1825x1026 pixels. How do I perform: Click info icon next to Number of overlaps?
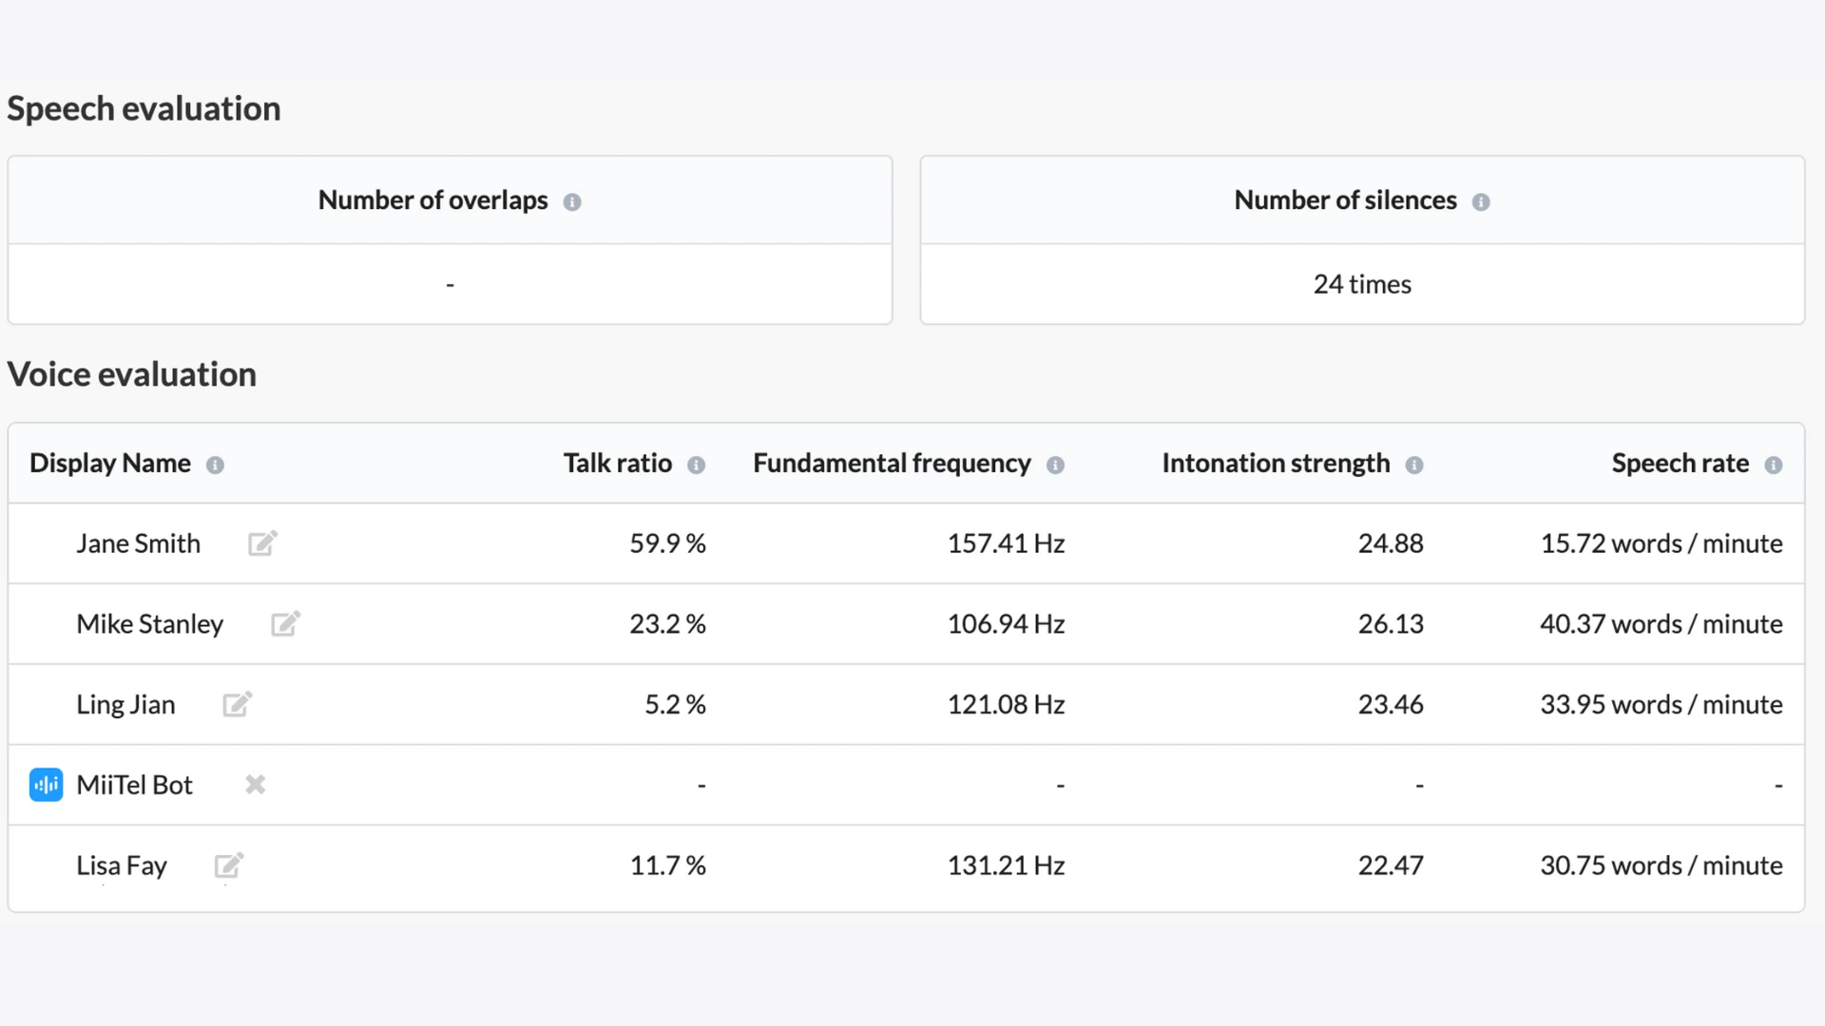point(572,202)
